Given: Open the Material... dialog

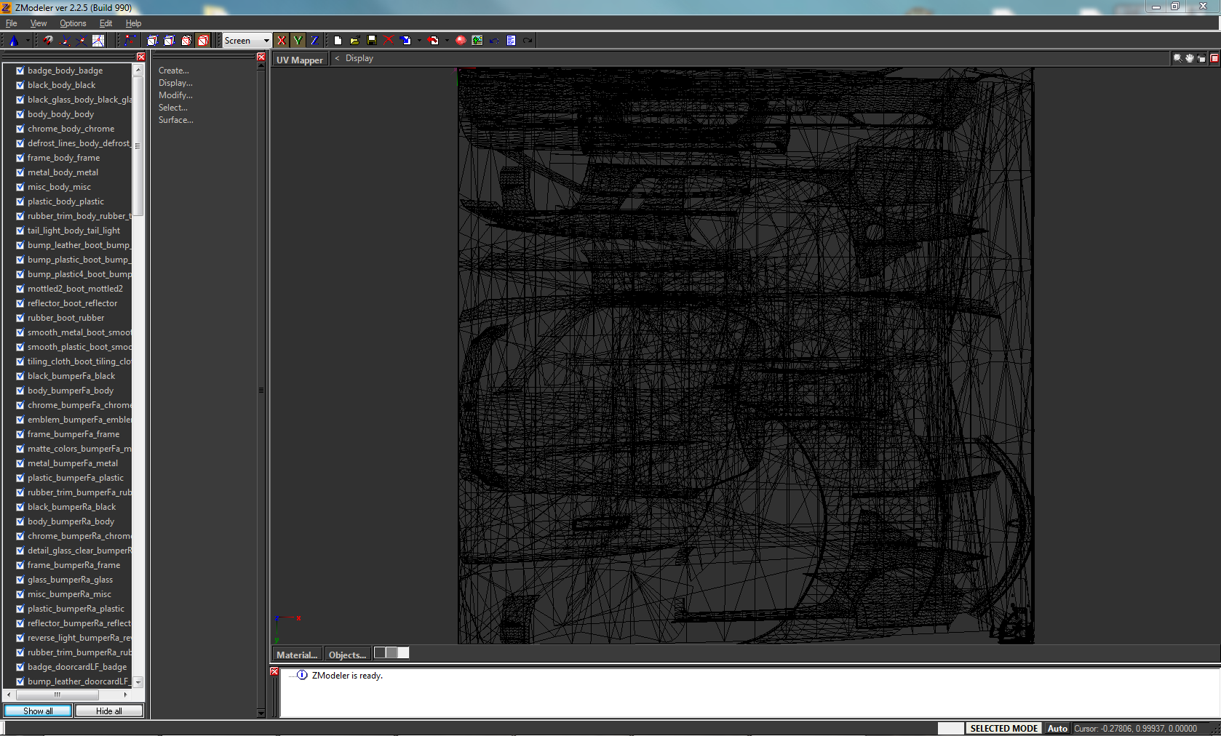Looking at the screenshot, I should click(296, 654).
